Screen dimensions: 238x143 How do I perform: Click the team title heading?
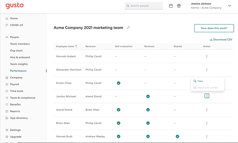[x=88, y=28]
